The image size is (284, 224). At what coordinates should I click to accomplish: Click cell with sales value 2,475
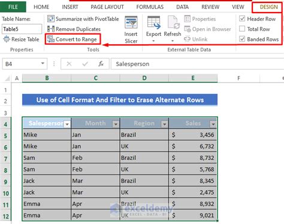pyautogui.click(x=193, y=192)
